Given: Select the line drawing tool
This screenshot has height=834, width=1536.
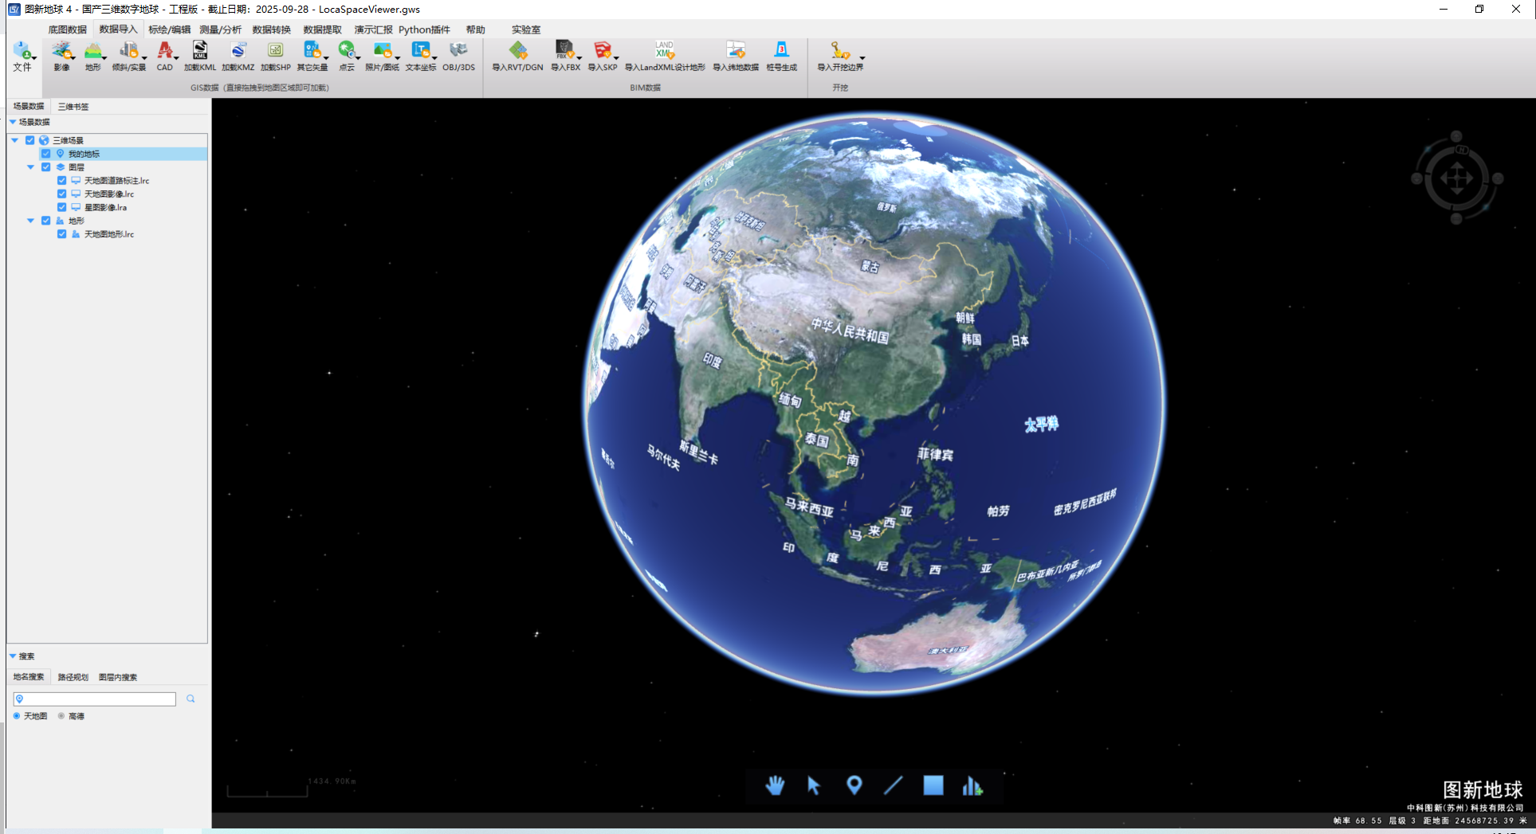Looking at the screenshot, I should click(x=894, y=785).
